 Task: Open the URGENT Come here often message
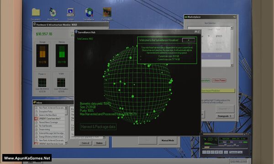(50, 119)
